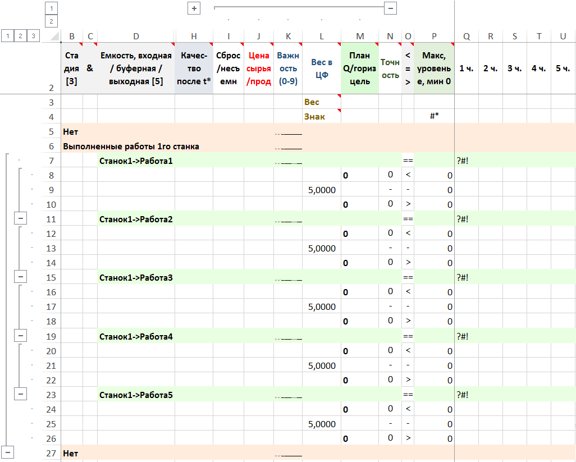576x462 pixels.
Task: Collapse row group using minus at row 11
Action: click(21, 219)
